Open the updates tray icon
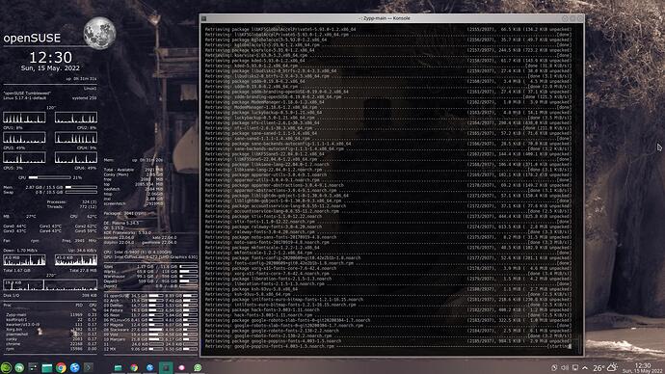Screen dimensions: 665x374 (x=554, y=367)
